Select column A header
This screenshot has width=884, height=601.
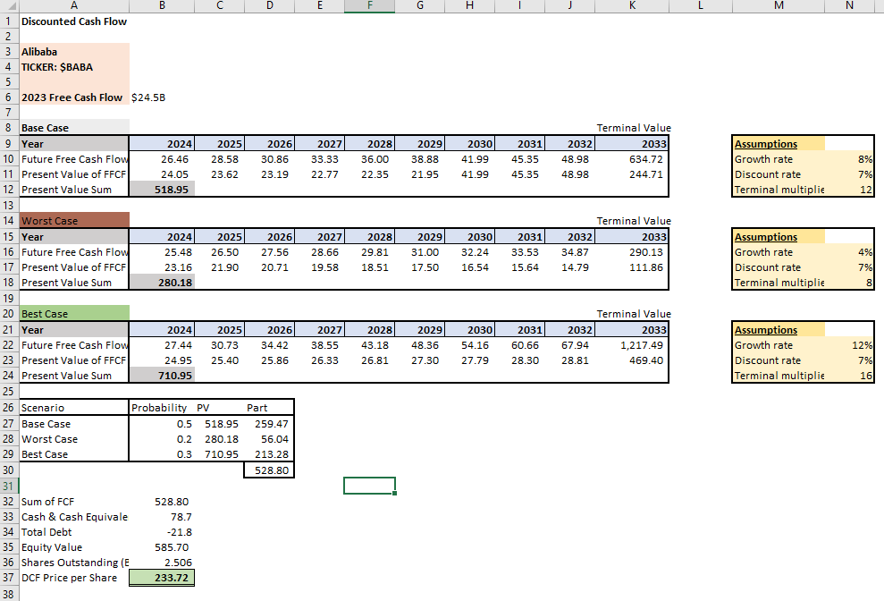coord(74,5)
